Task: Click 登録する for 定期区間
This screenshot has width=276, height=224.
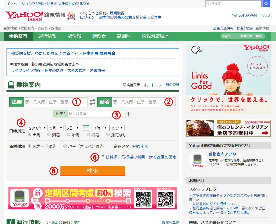Action: [140, 146]
